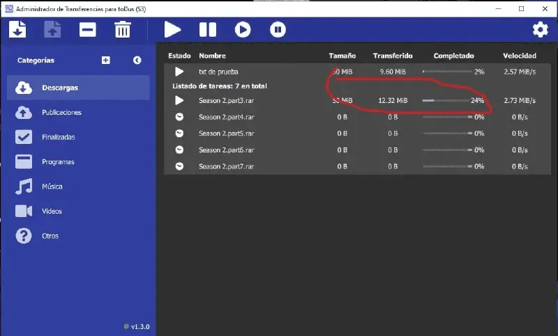Viewport: 558px width, 336px height.
Task: Open settings gear icon
Action: 540,29
